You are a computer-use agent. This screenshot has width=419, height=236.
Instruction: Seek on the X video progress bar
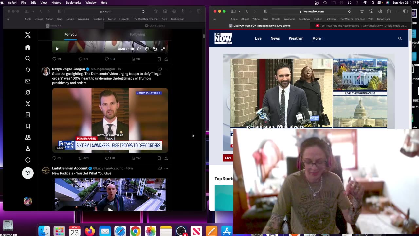tap(111, 42)
